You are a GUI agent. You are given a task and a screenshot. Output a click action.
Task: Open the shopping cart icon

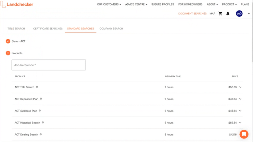coord(220,14)
